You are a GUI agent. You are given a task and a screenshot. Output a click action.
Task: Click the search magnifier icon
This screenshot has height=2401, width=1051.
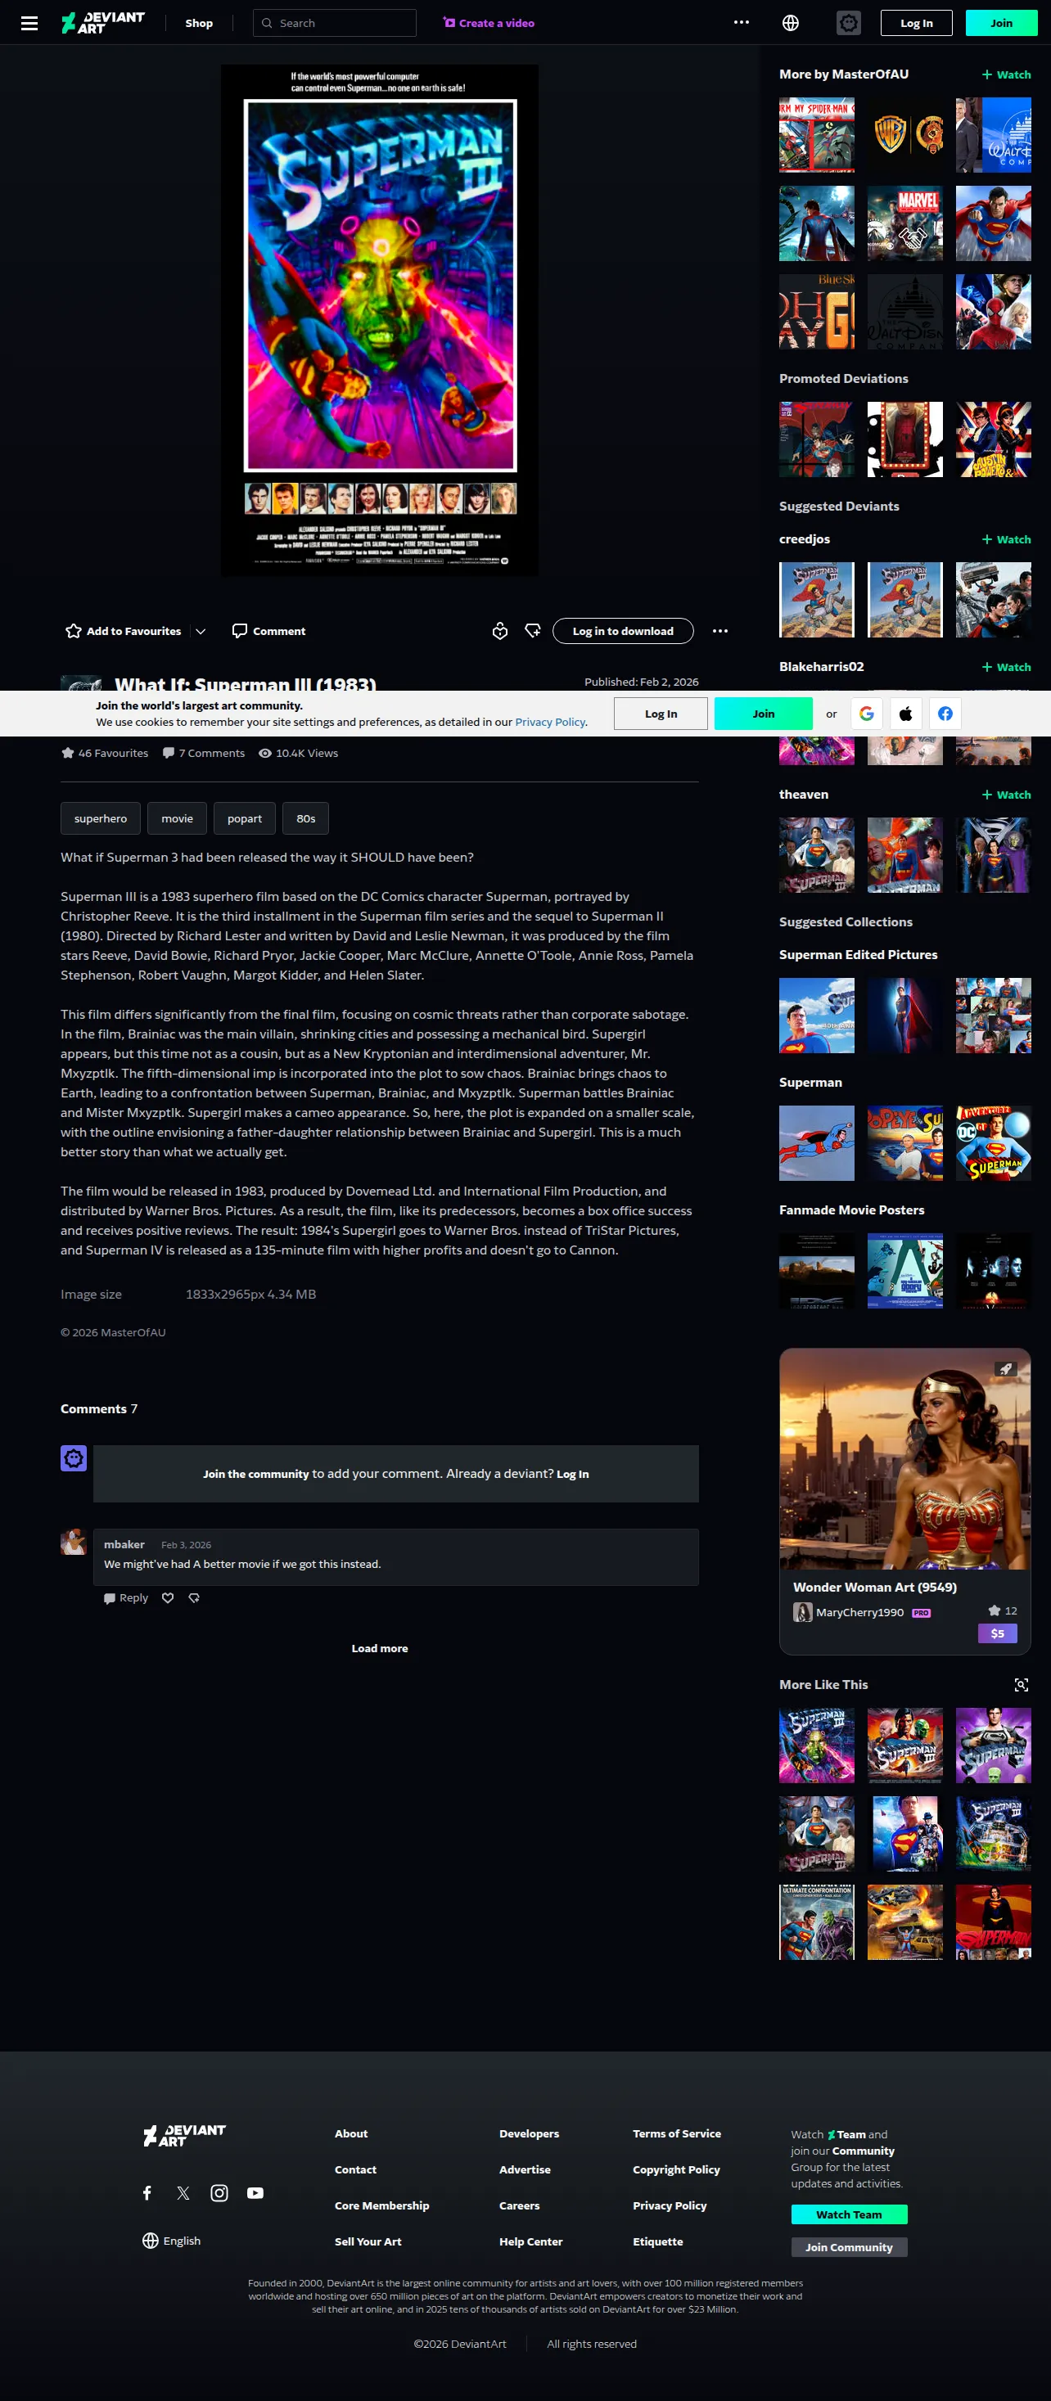(x=267, y=23)
